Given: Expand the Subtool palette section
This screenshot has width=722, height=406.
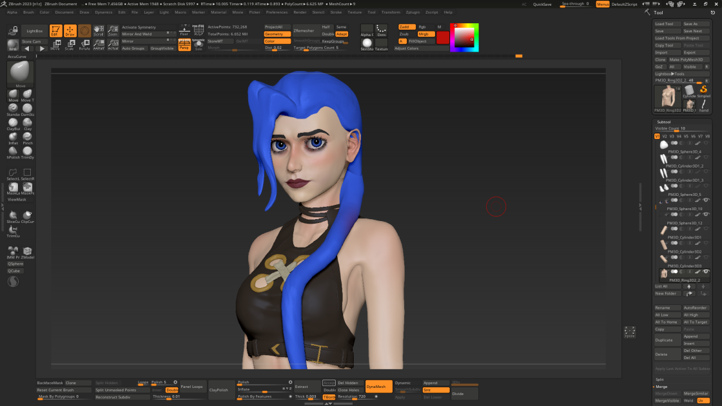Looking at the screenshot, I should click(664, 122).
